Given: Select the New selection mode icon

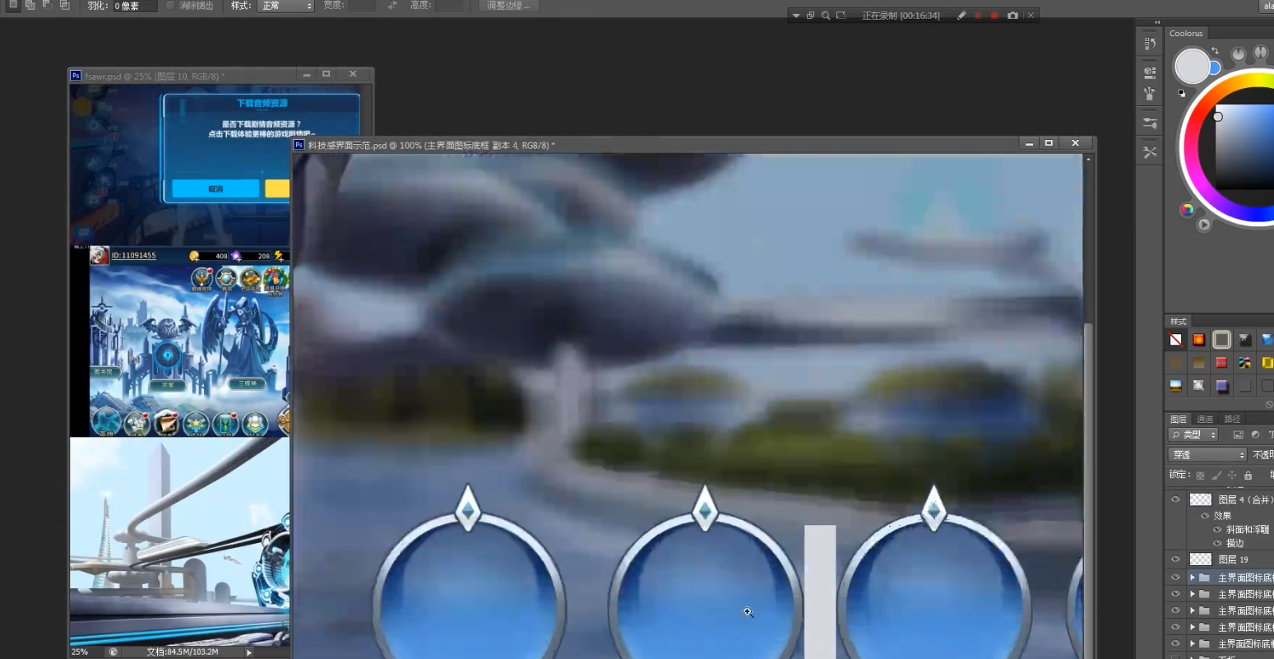Looking at the screenshot, I should coord(12,5).
